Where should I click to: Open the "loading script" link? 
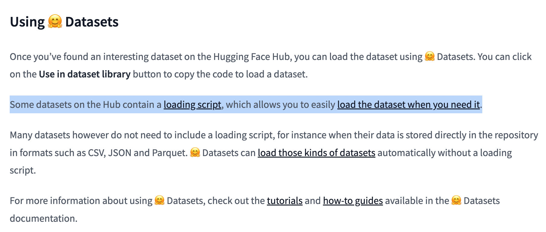192,105
